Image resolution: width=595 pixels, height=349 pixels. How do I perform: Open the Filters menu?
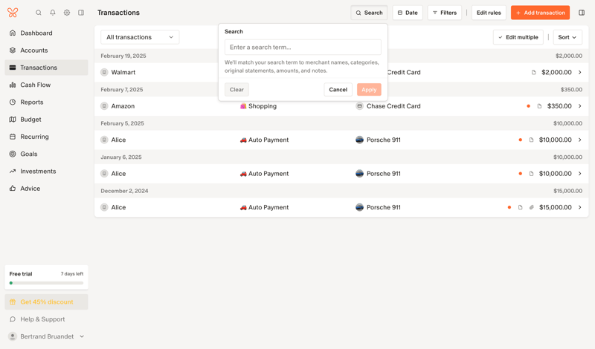pyautogui.click(x=444, y=13)
